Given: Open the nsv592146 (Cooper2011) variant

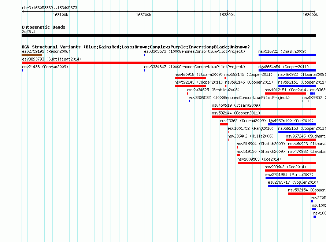Looking at the screenshot, I should 249,82.
